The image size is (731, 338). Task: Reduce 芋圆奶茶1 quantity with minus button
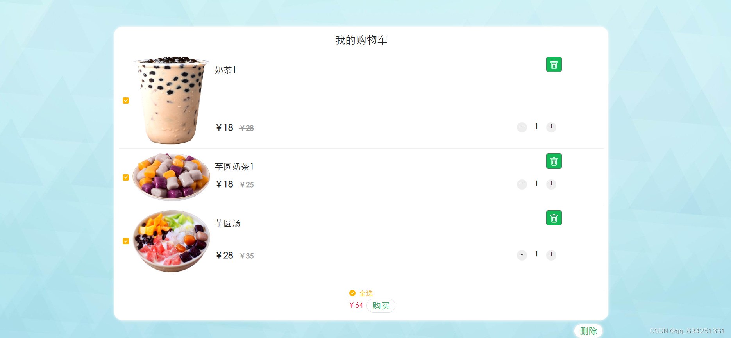click(522, 184)
